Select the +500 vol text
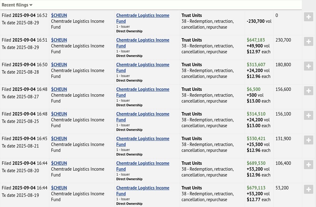The image size is (316, 207). tap(255, 95)
